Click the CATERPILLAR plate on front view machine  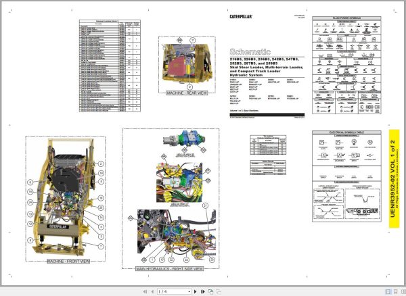[58, 226]
